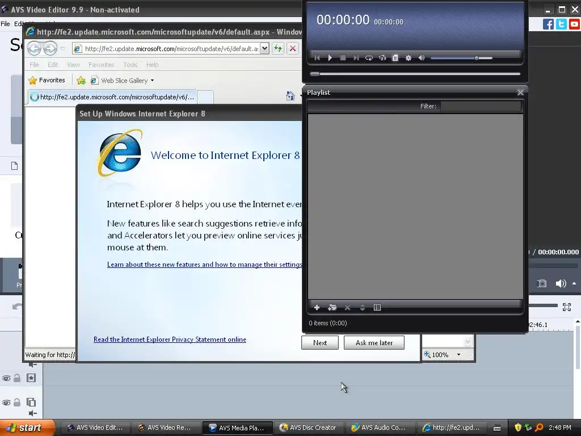The width and height of the screenshot is (581, 436).
Task: Switch to AVS Disc Creator taskbar item
Action: click(x=308, y=427)
